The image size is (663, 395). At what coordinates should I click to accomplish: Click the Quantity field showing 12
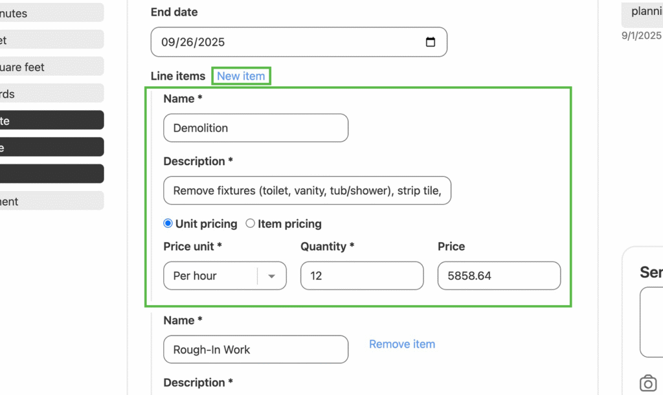[361, 276]
